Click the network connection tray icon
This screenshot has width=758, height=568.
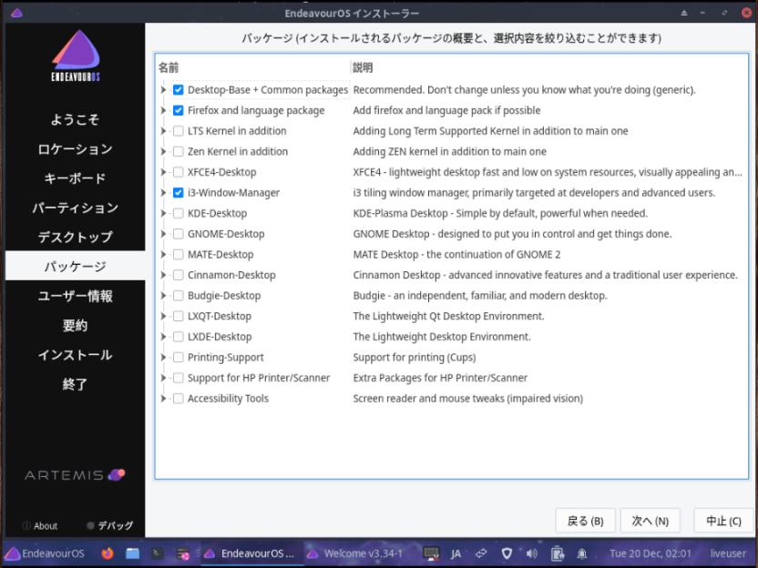coord(481,553)
